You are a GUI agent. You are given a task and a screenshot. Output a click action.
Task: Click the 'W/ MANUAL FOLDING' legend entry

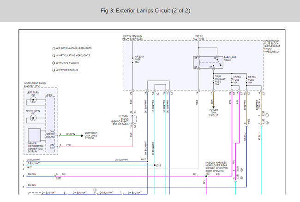pos(66,63)
